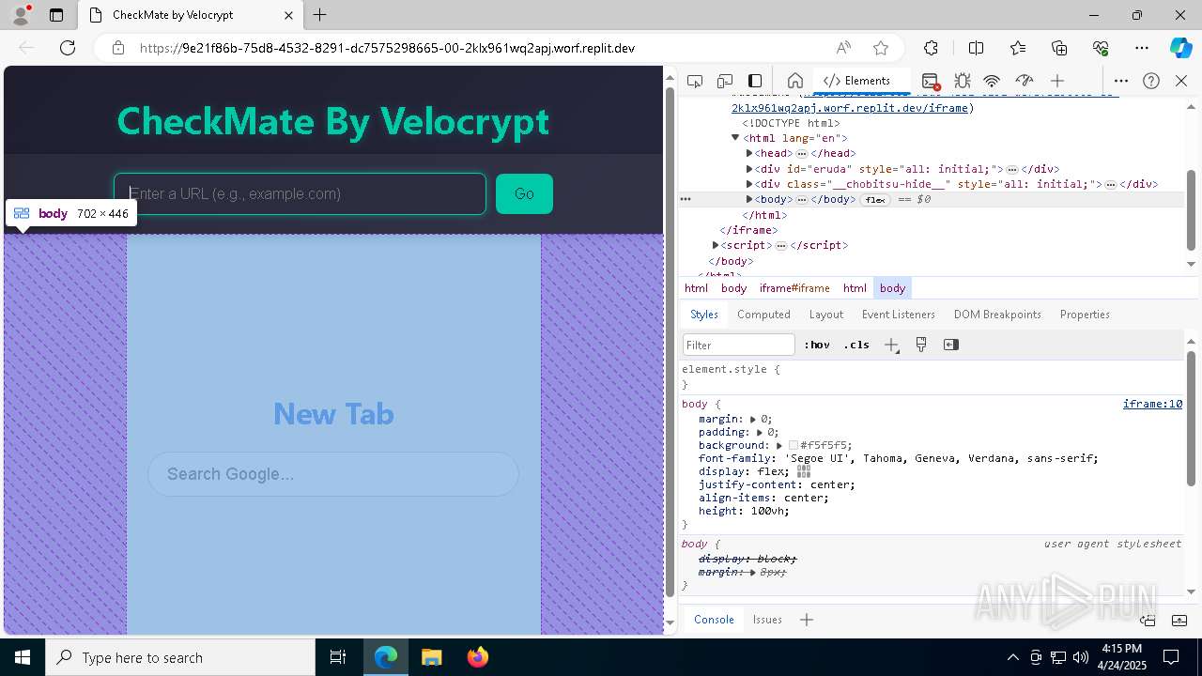Add this page to favorites star
Viewport: 1202px width, 676px height.
pyautogui.click(x=881, y=48)
